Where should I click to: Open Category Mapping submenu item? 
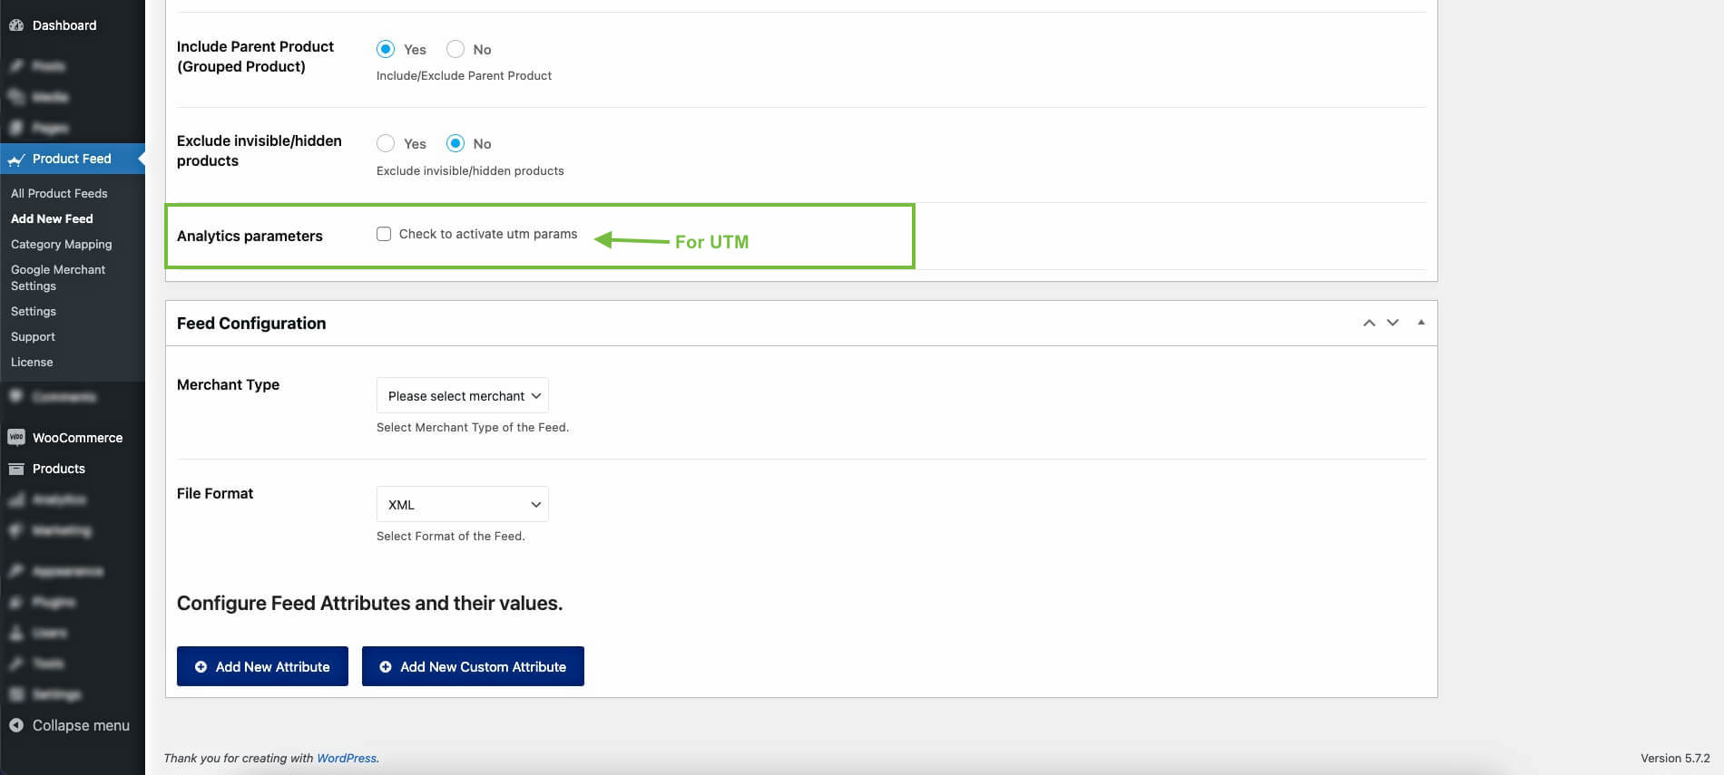pyautogui.click(x=62, y=244)
